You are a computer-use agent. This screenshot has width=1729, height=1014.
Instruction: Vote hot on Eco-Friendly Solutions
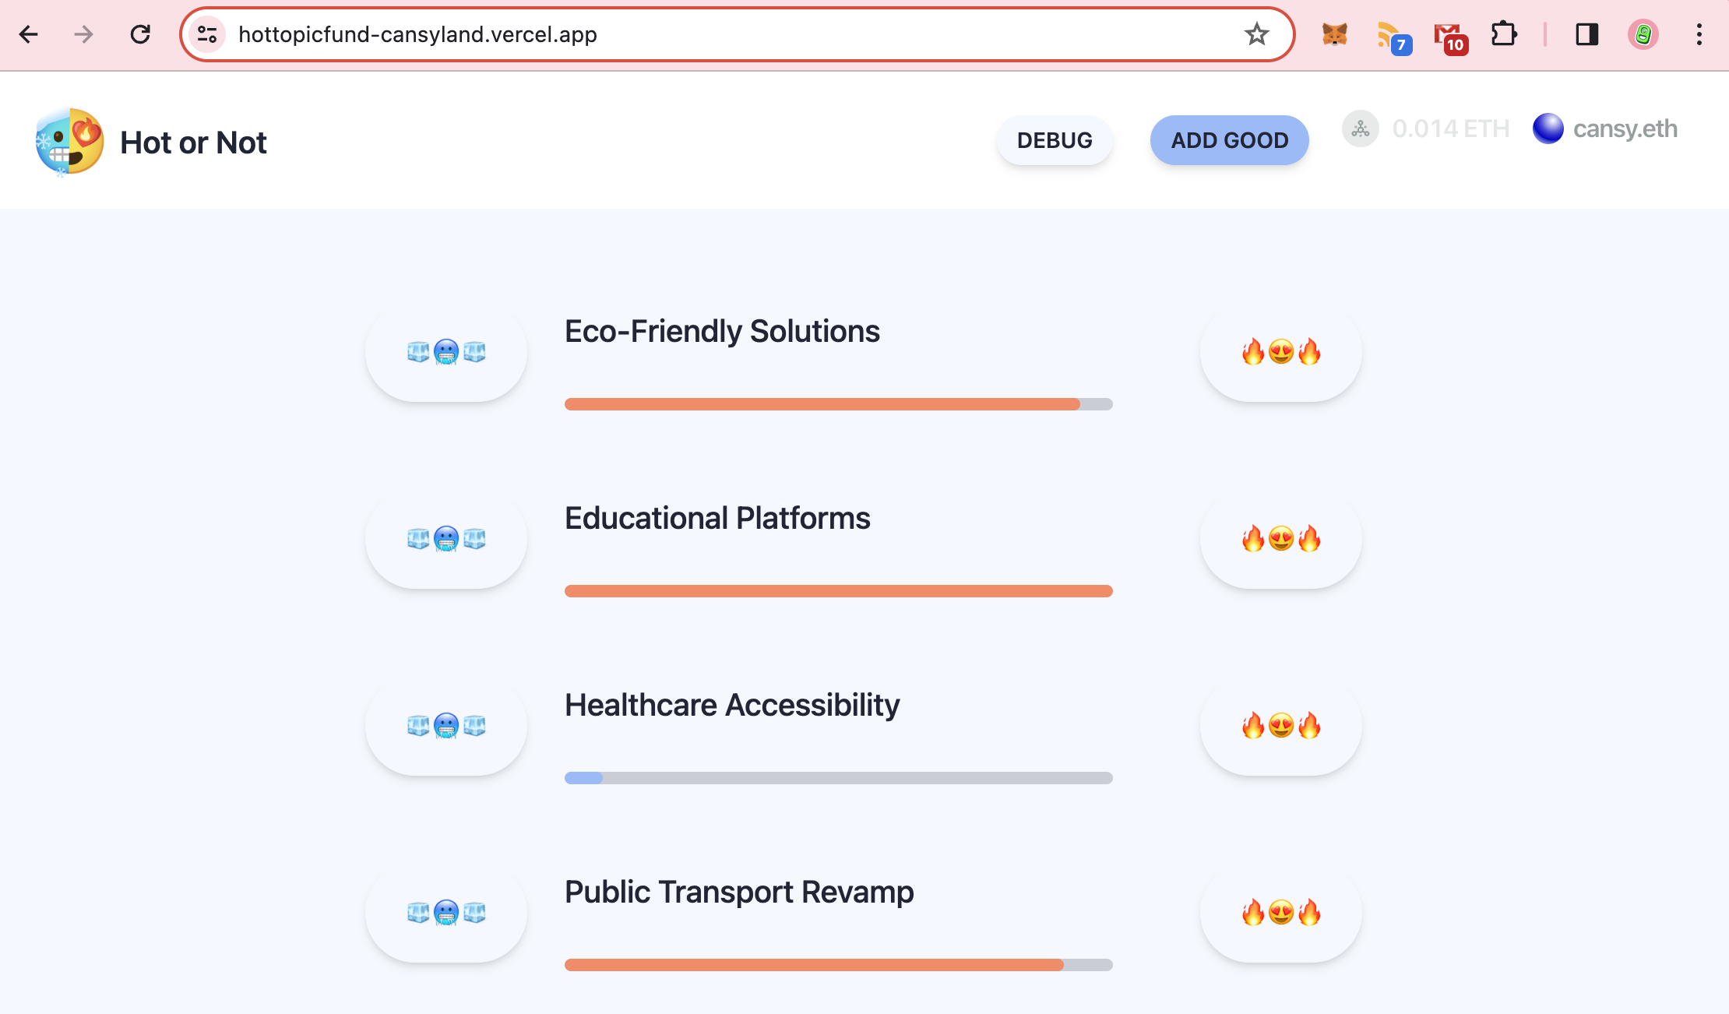tap(1281, 353)
